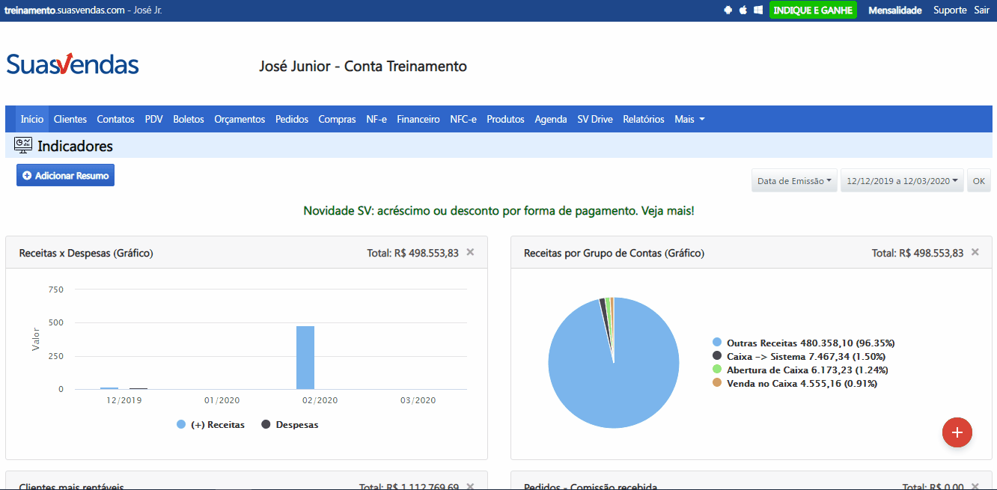
Task: Open the Financeiro menu
Action: (418, 119)
